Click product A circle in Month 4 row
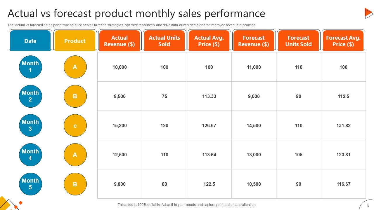This screenshot has width=374, height=210. [x=75, y=155]
